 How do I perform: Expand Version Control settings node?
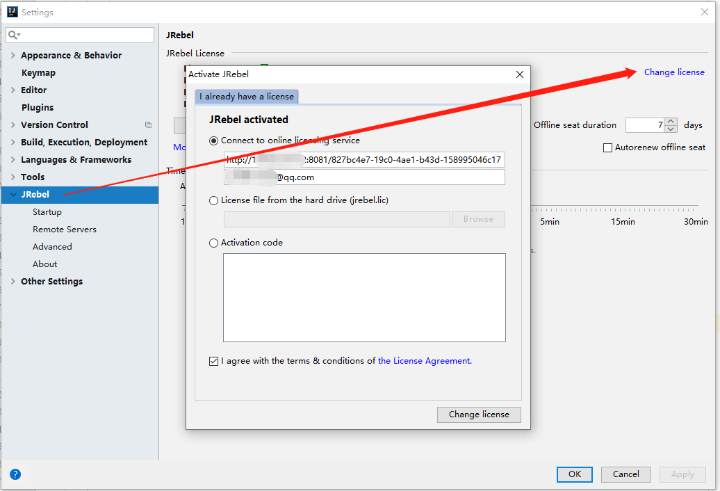pos(13,125)
